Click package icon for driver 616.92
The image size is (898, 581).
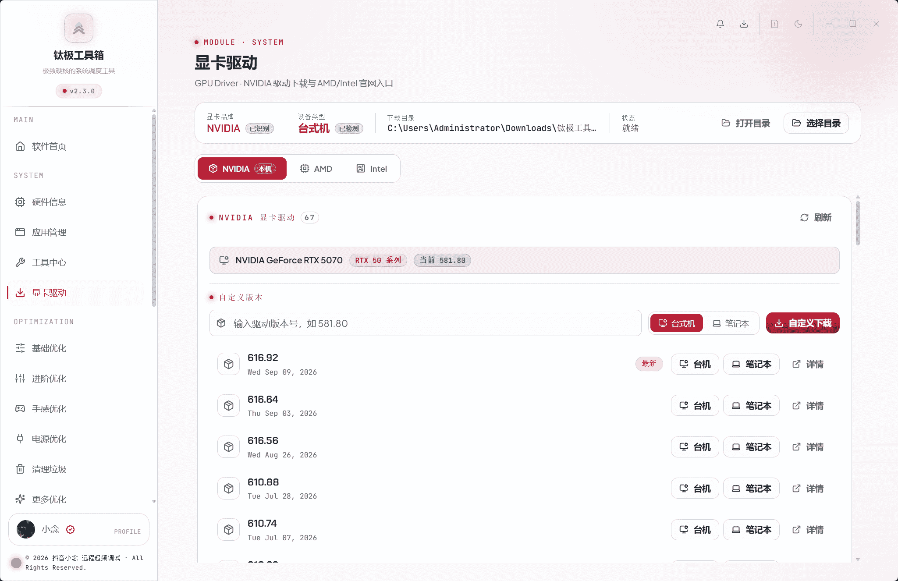[x=229, y=364]
